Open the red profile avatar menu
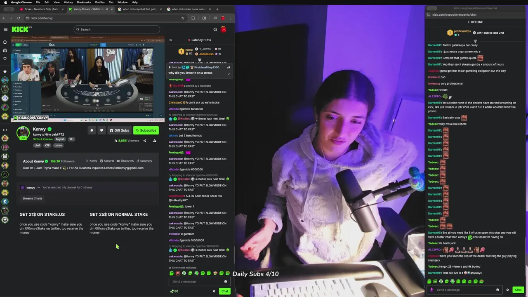Image resolution: width=528 pixels, height=297 pixels. [224, 29]
